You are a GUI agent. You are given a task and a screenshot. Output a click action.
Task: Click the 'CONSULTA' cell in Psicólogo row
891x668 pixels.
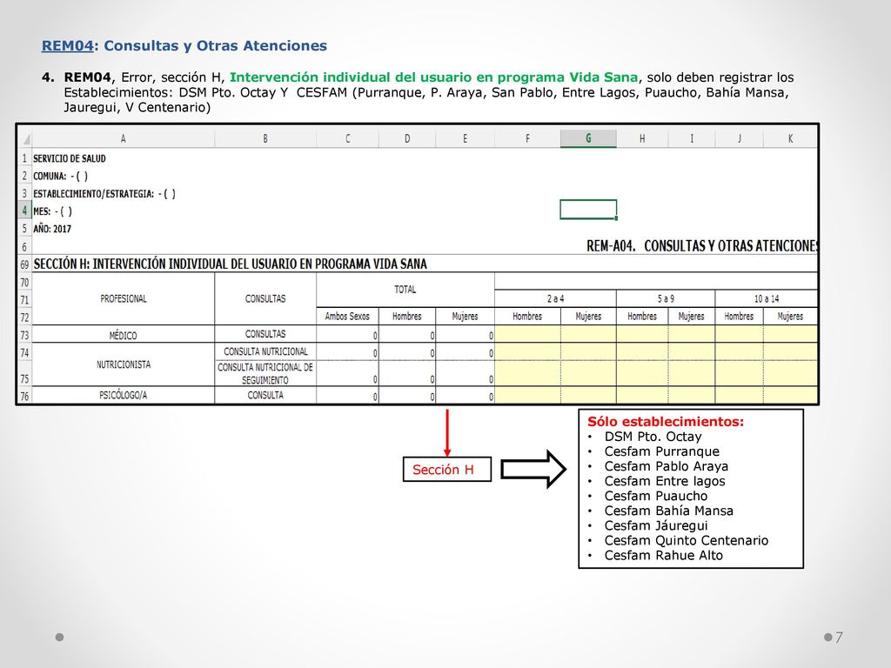[265, 396]
